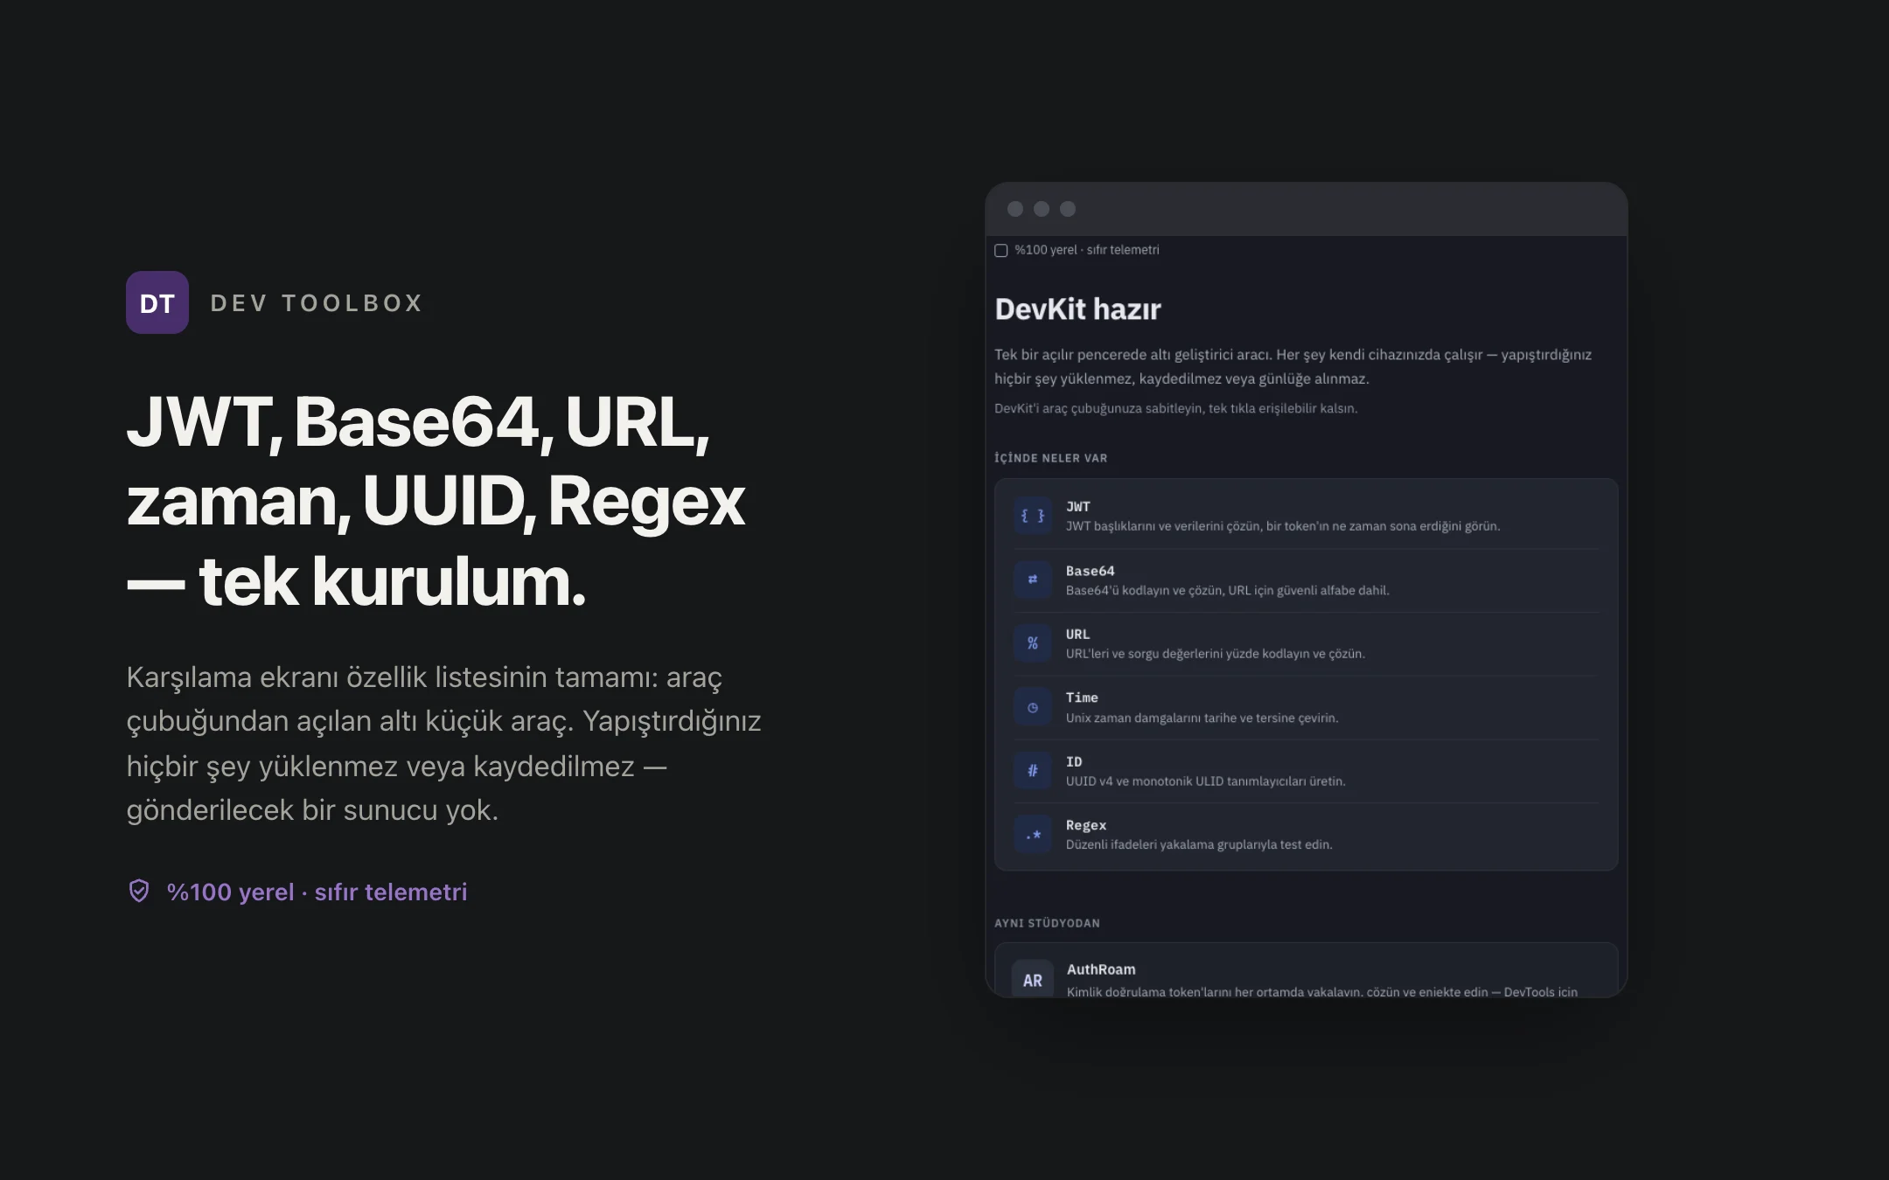The height and width of the screenshot is (1180, 1889).
Task: Click the 'DevKit'i araç çubuğunuza sabitleyin' hint
Action: tap(1176, 408)
